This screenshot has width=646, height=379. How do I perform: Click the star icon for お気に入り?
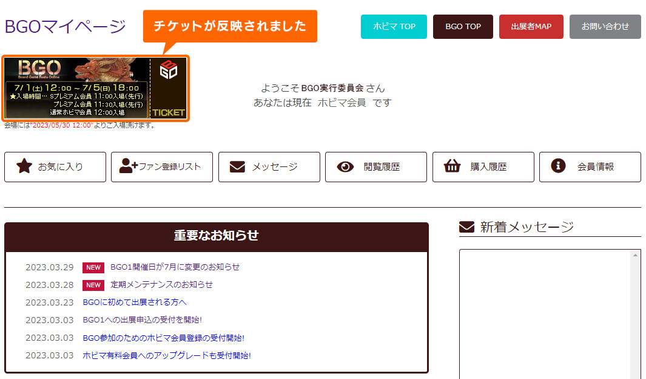(x=24, y=166)
